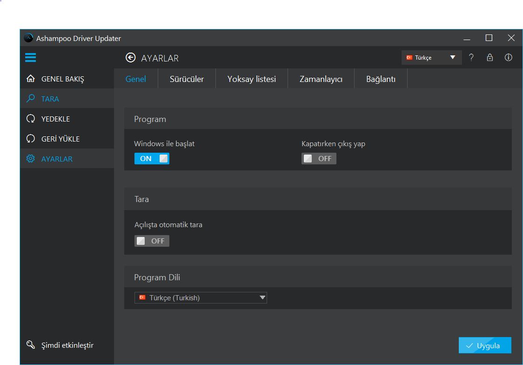Image resolution: width=523 pixels, height=365 pixels.
Task: Click the magnifier icon beside TARA
Action: [x=31, y=98]
